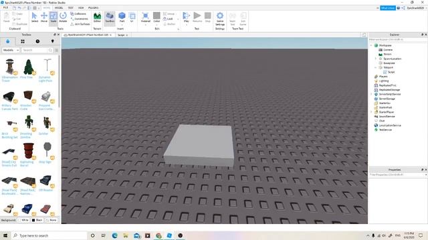The image size is (428, 240).
Task: Open the FILE menu
Action: point(5,8)
